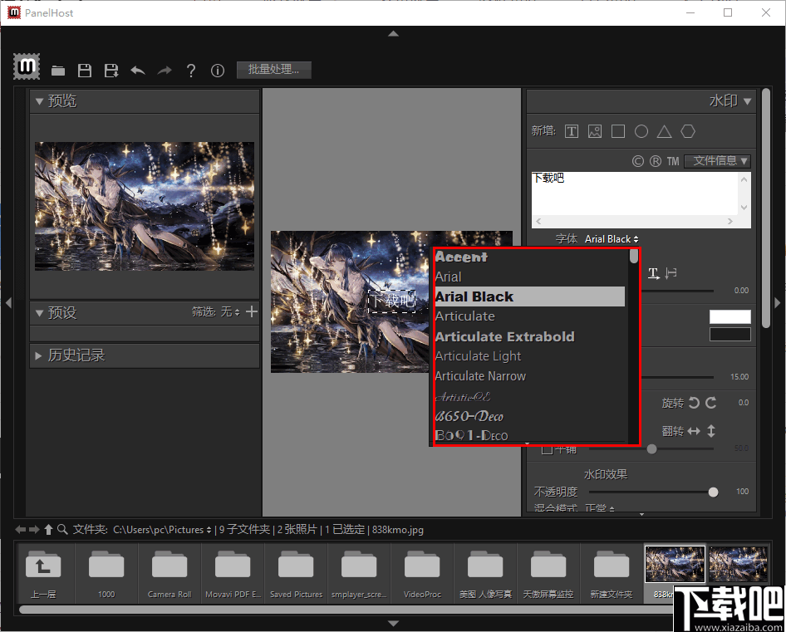Click the Undo arrow icon

pos(138,71)
